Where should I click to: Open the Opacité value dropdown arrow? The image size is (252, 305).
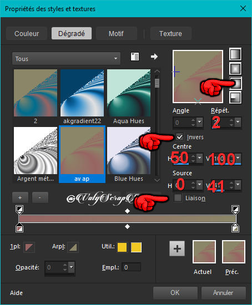[x=72, y=267]
